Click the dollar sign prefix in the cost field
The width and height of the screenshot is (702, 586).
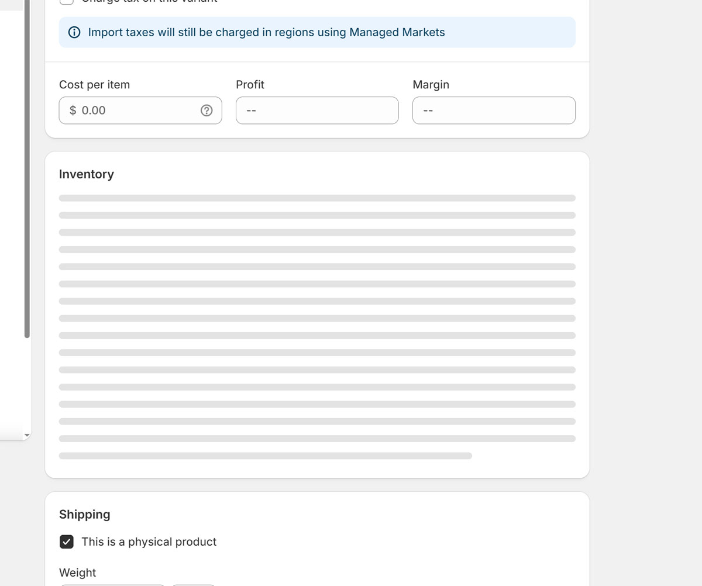(73, 111)
